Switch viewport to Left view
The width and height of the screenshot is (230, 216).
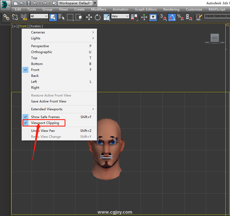coord(59,82)
